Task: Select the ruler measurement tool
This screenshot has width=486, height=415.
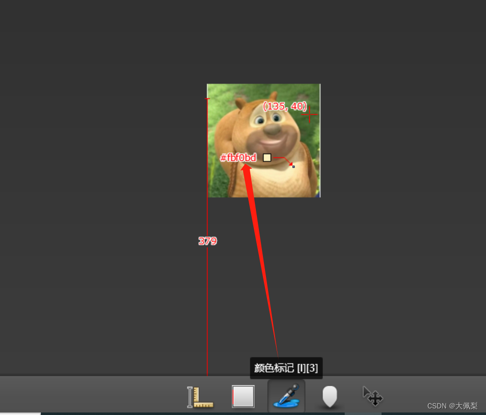Action: pos(200,397)
